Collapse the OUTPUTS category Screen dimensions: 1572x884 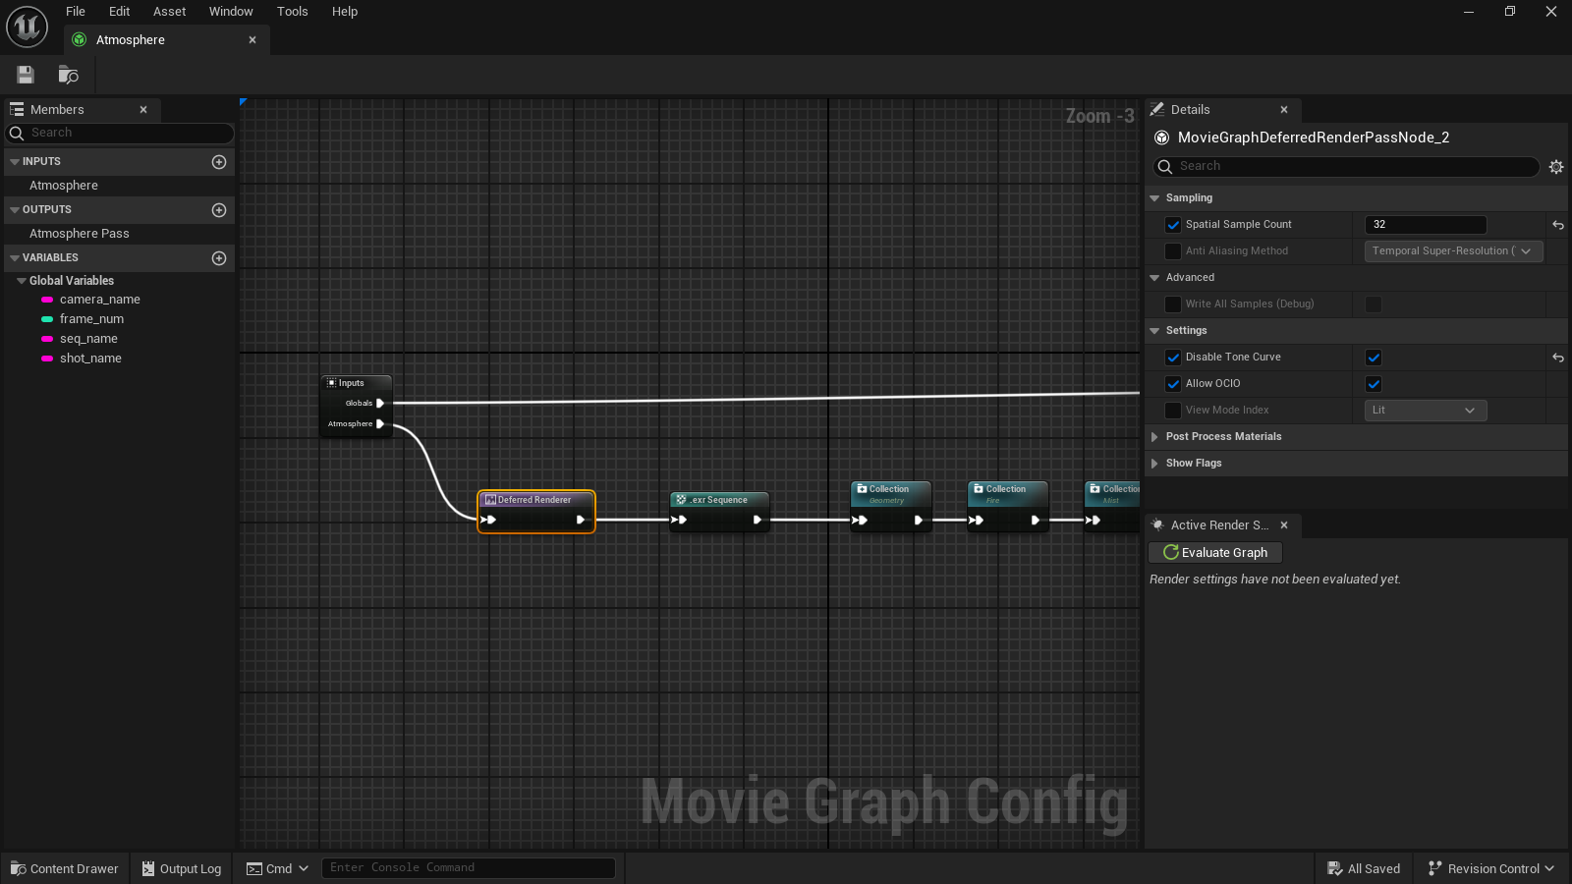15,210
